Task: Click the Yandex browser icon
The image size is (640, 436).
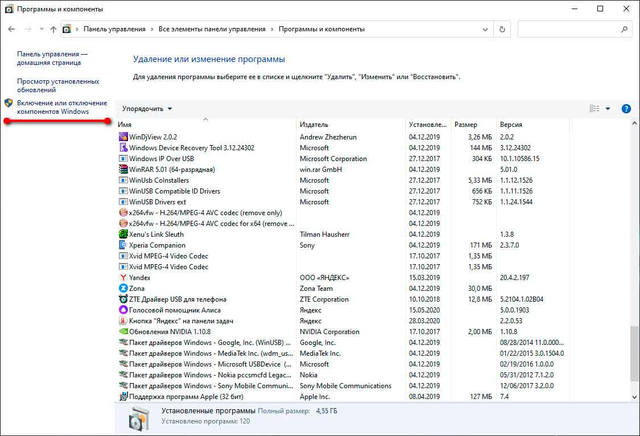Action: (123, 278)
